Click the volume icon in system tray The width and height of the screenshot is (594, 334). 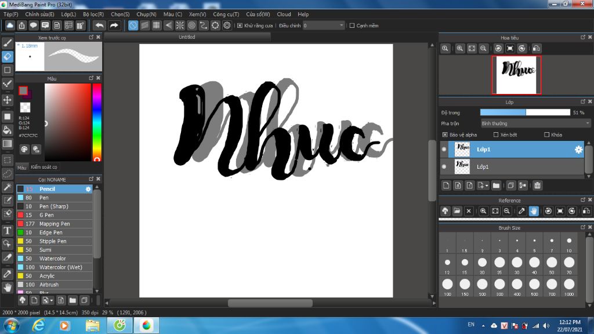(x=546, y=326)
